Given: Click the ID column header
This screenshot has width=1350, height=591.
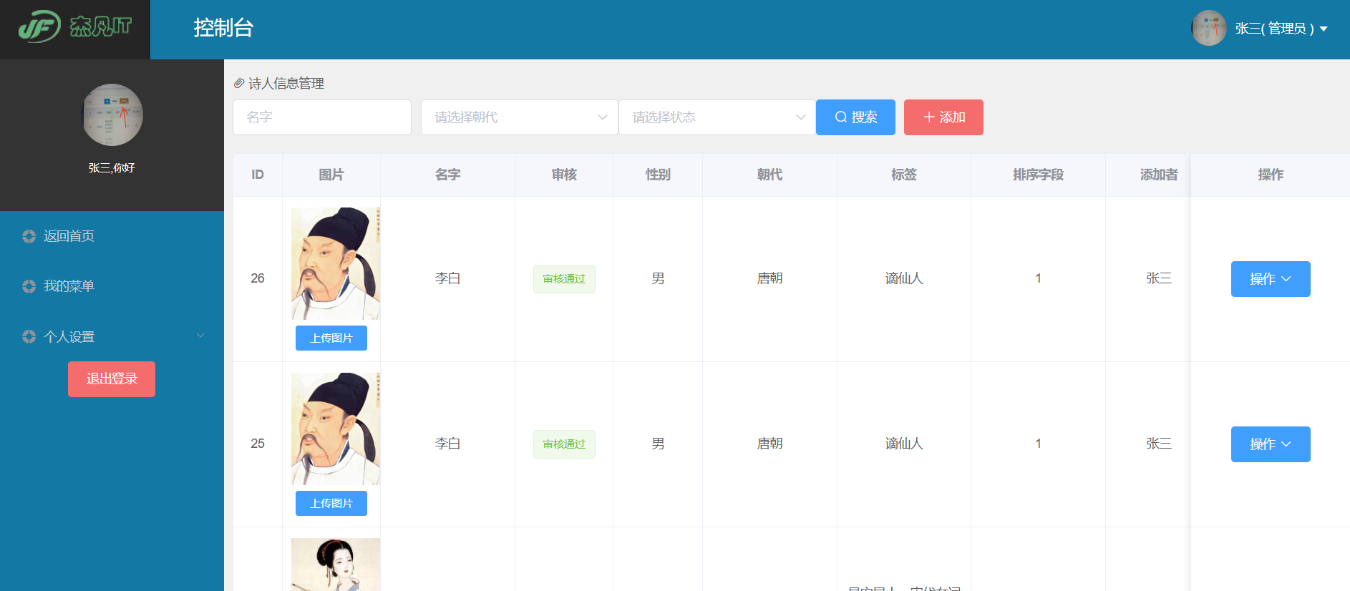Looking at the screenshot, I should point(258,175).
